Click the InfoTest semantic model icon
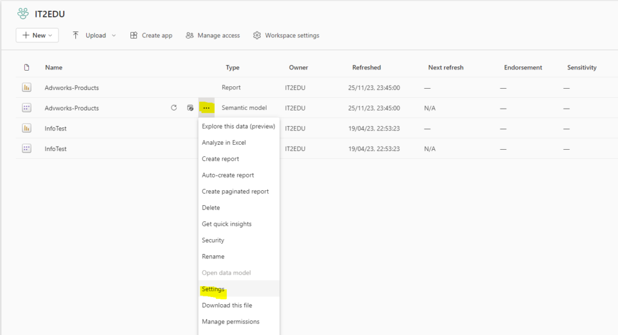Viewport: 618px width, 335px height. coord(27,148)
